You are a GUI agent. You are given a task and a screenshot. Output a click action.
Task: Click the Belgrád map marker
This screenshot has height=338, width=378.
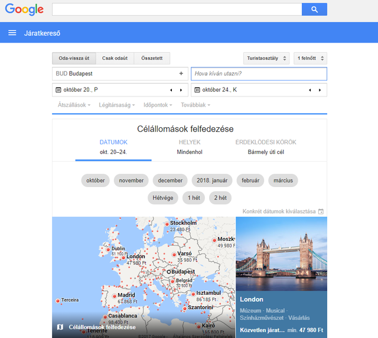172,281
